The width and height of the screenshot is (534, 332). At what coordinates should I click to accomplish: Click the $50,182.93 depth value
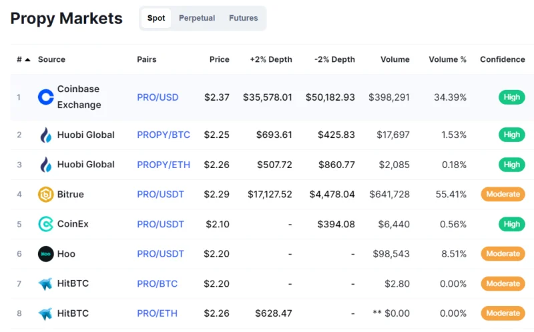tap(330, 97)
